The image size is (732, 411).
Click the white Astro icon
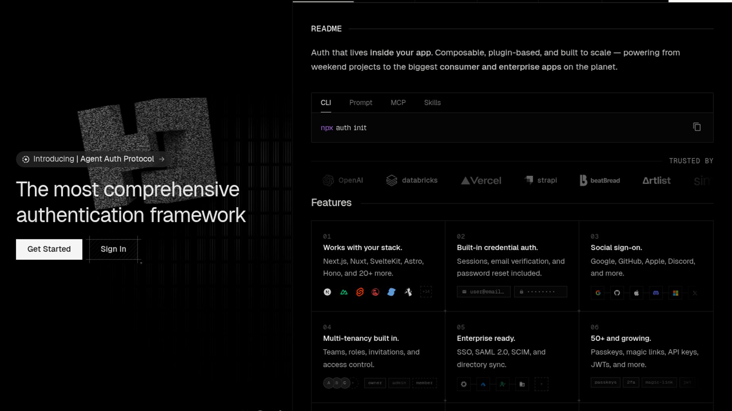click(x=408, y=292)
